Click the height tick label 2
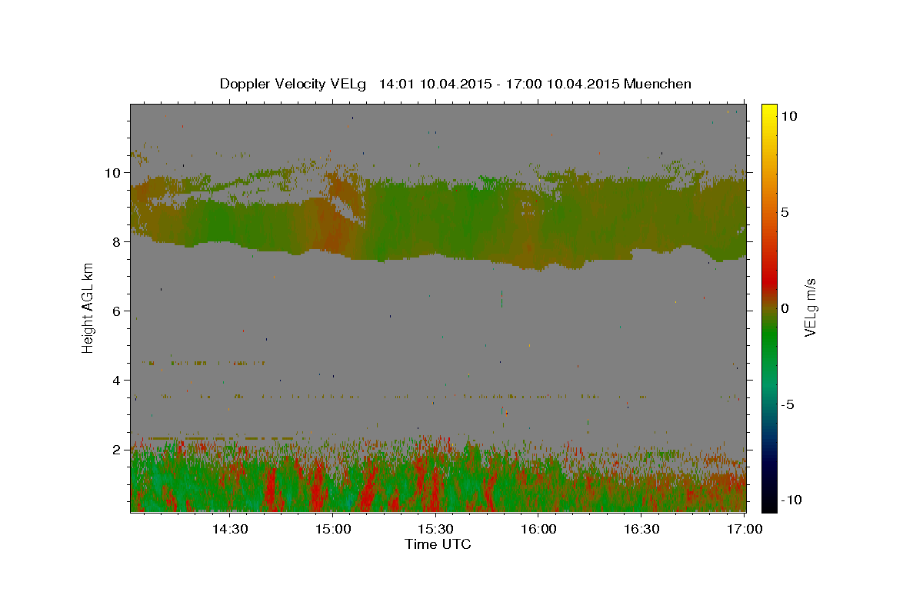 (117, 449)
